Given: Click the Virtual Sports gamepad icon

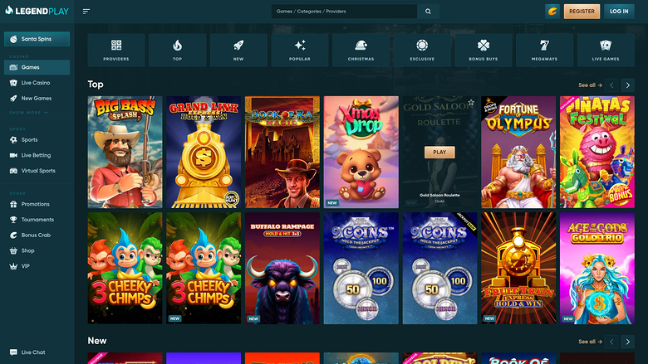Looking at the screenshot, I should (13, 171).
